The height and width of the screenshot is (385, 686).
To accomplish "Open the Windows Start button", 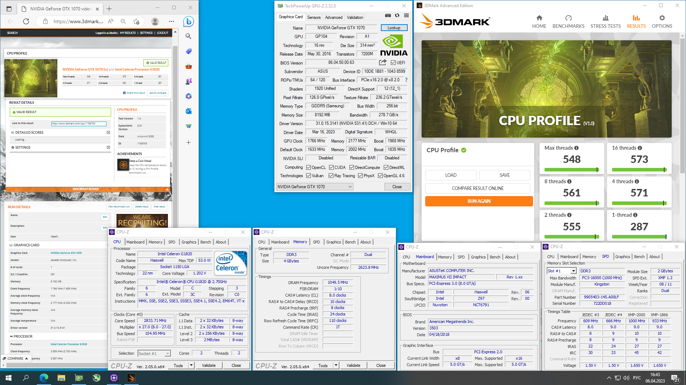I will coord(9,378).
